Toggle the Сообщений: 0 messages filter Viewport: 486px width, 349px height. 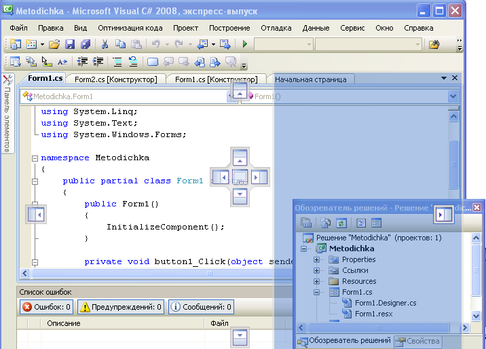coord(201,307)
